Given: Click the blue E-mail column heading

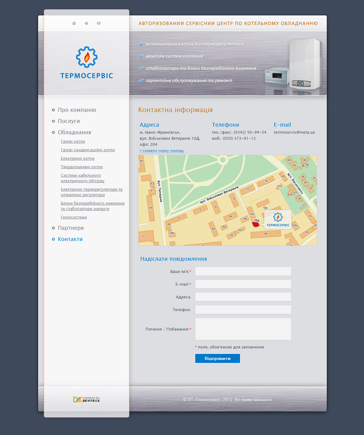Looking at the screenshot, I should (282, 125).
